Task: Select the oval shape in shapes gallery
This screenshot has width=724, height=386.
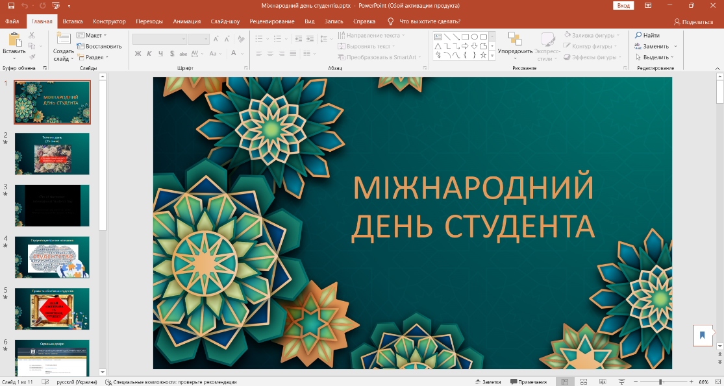Action: (x=474, y=37)
